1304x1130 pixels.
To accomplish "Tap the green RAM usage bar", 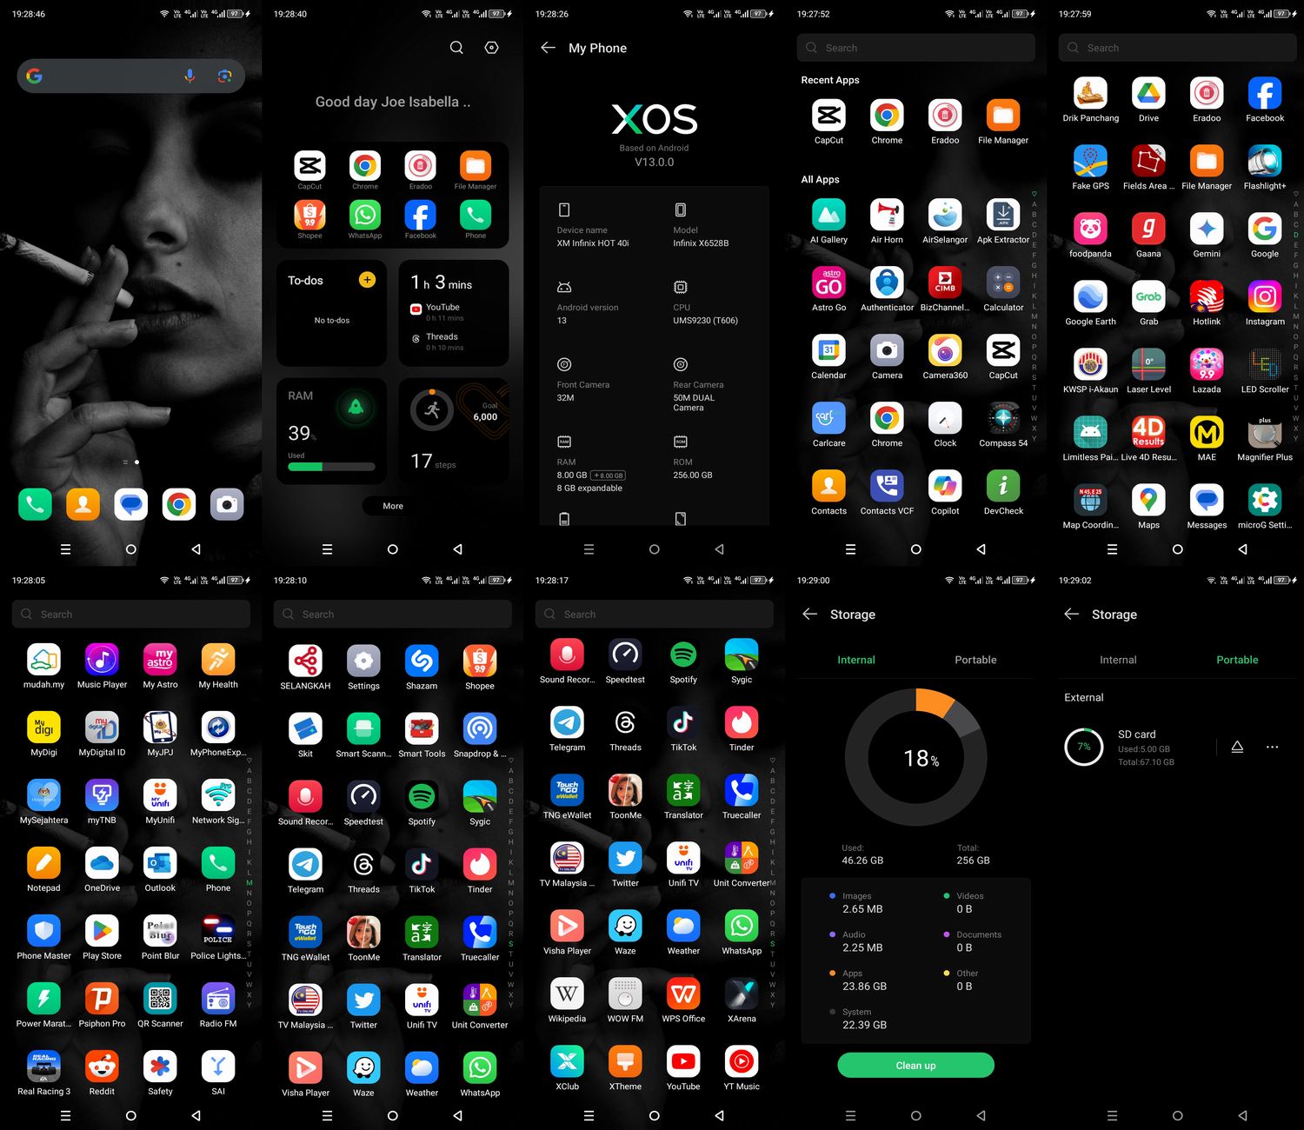I will pos(331,467).
